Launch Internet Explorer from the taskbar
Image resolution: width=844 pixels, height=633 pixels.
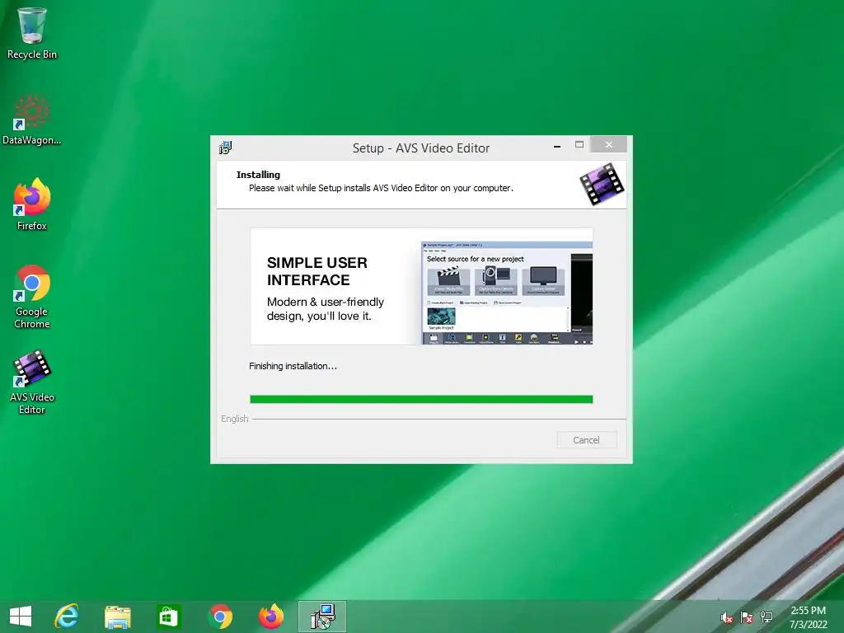(x=67, y=617)
